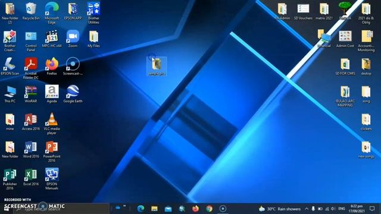
Task: Select the Firefox desktop shortcut
Action: (x=52, y=66)
